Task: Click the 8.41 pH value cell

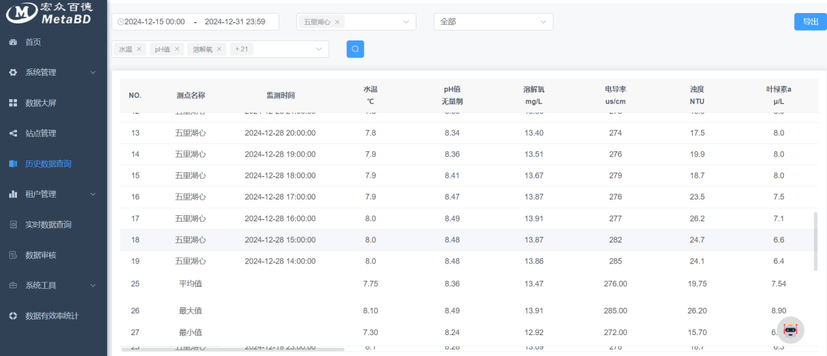Action: [452, 175]
